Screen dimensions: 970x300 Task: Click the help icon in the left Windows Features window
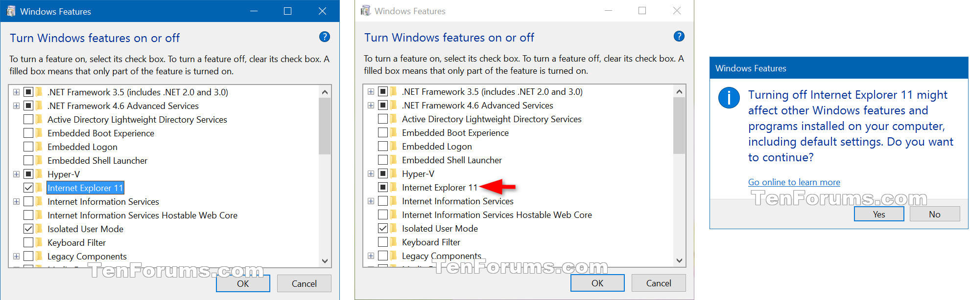tap(325, 37)
